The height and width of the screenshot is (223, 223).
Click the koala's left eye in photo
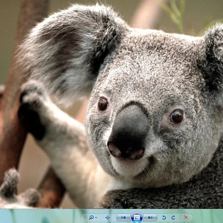103,104
